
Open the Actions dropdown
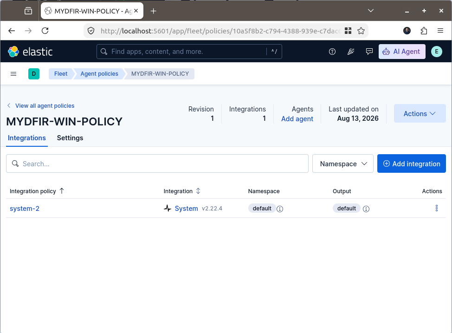[420, 113]
